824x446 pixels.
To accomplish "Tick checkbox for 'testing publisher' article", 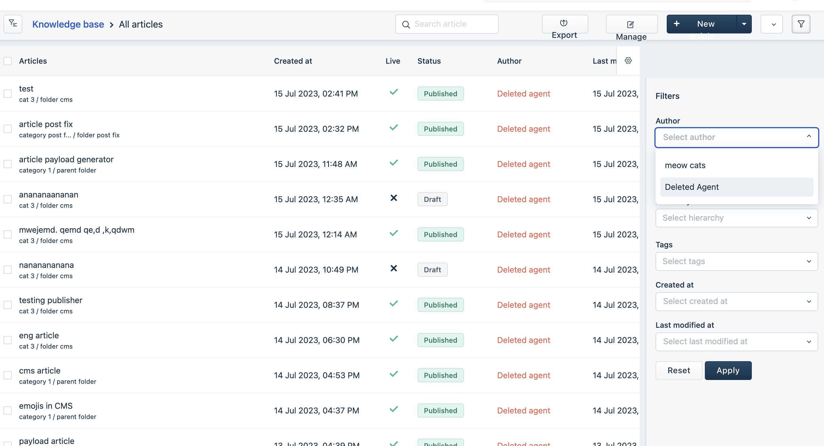I will click(8, 305).
